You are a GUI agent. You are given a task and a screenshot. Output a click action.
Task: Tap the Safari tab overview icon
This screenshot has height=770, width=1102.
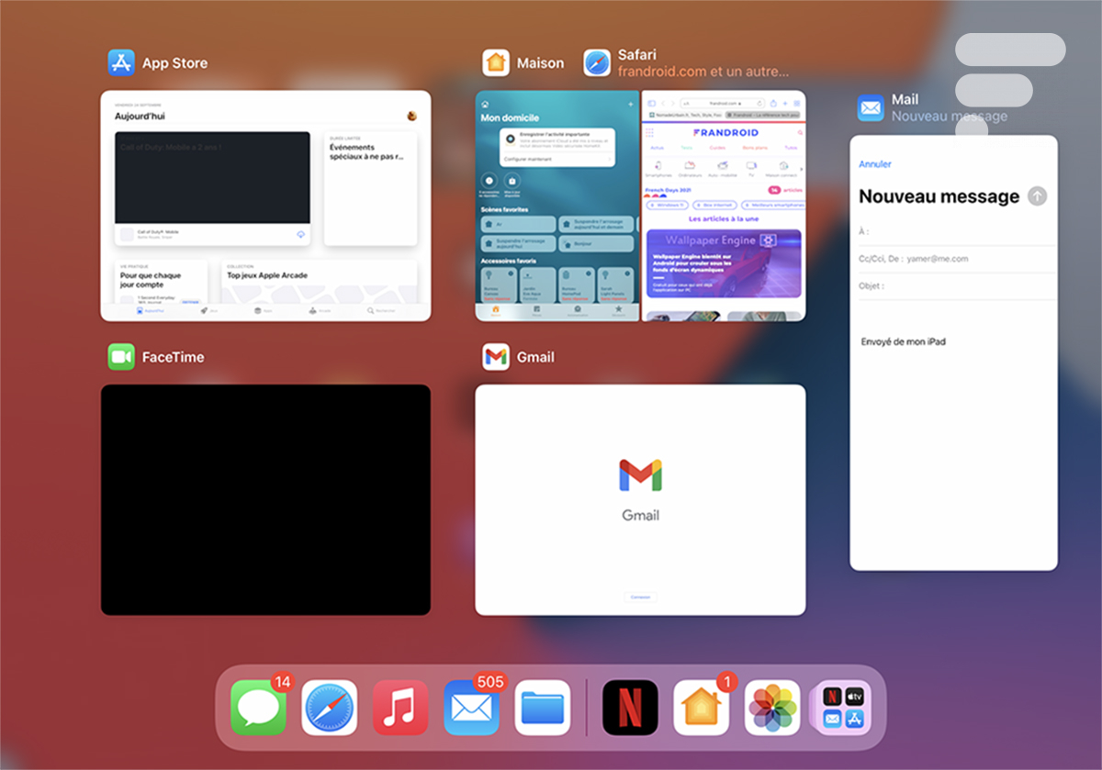pos(797,104)
